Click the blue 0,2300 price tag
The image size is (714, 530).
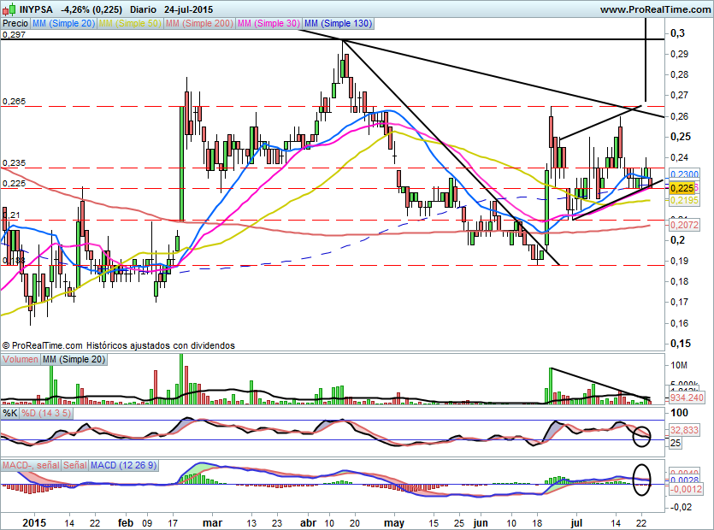684,174
